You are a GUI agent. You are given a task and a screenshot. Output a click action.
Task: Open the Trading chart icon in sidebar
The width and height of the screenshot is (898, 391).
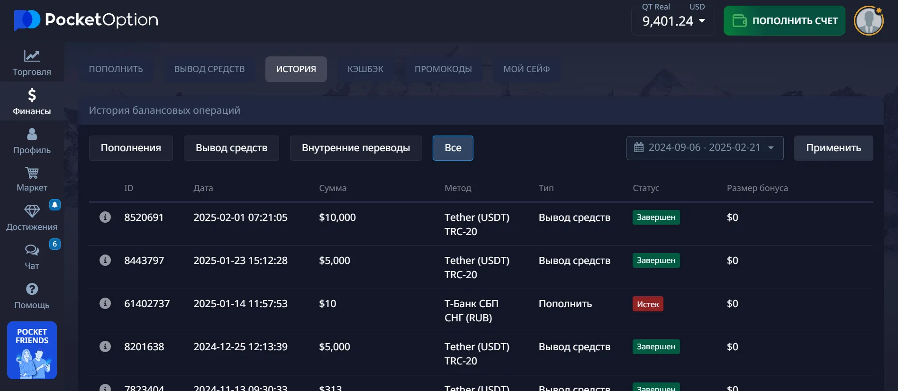32,56
